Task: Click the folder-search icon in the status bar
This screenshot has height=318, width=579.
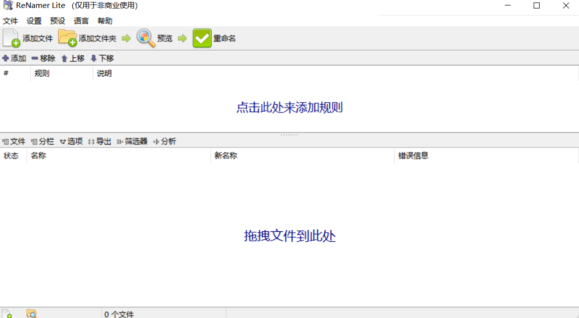Action: 32,313
